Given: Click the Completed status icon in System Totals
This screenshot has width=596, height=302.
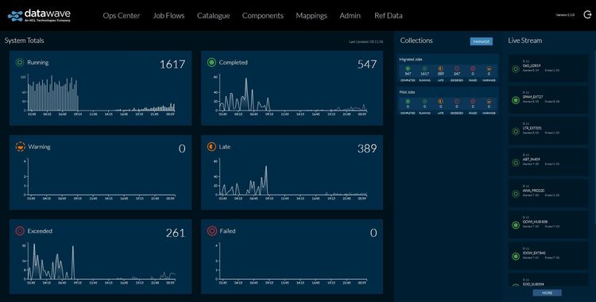Looking at the screenshot, I should pos(211,62).
